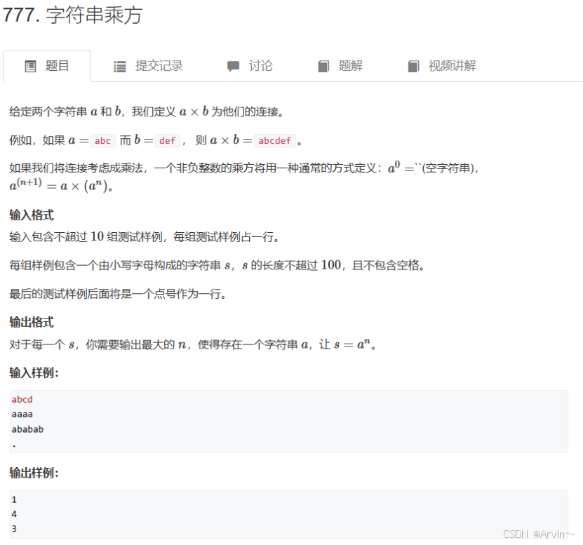Screen dimensions: 583x545
Task: Click the inline code badge 'abcdef'
Action: (x=275, y=140)
